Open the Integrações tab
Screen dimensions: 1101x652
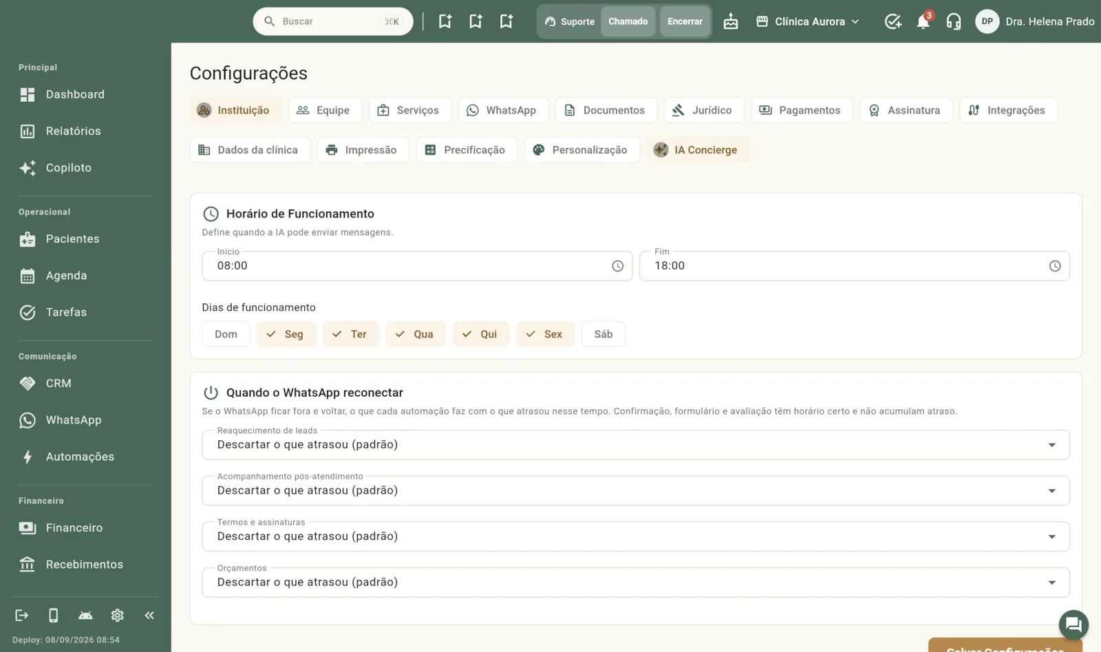point(1008,110)
